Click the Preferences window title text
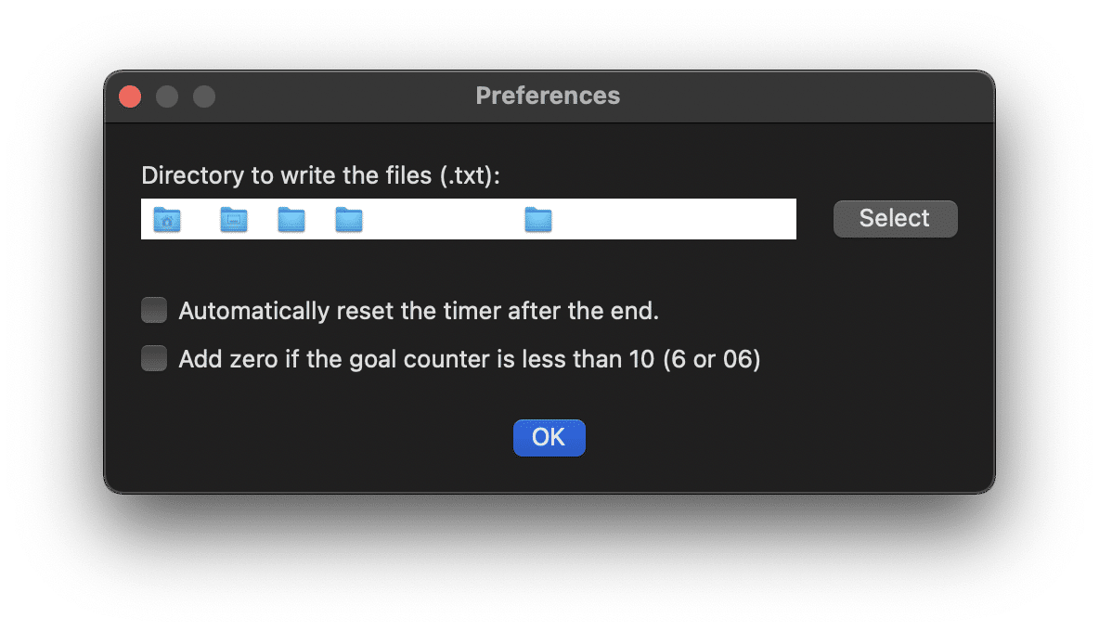The image size is (1099, 631). pos(548,96)
